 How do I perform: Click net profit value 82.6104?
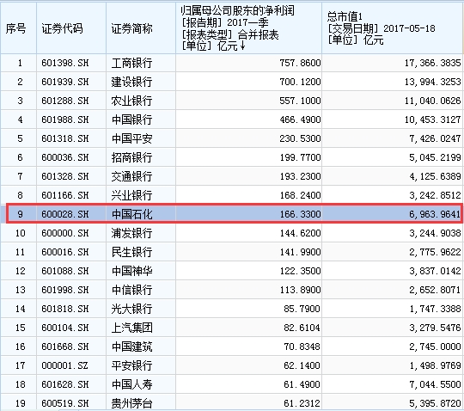pyautogui.click(x=302, y=328)
